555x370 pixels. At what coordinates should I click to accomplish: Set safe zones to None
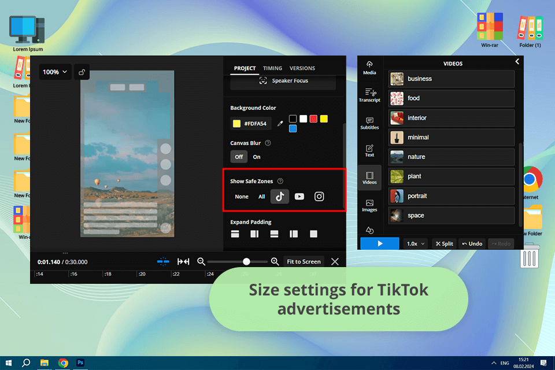[242, 197]
